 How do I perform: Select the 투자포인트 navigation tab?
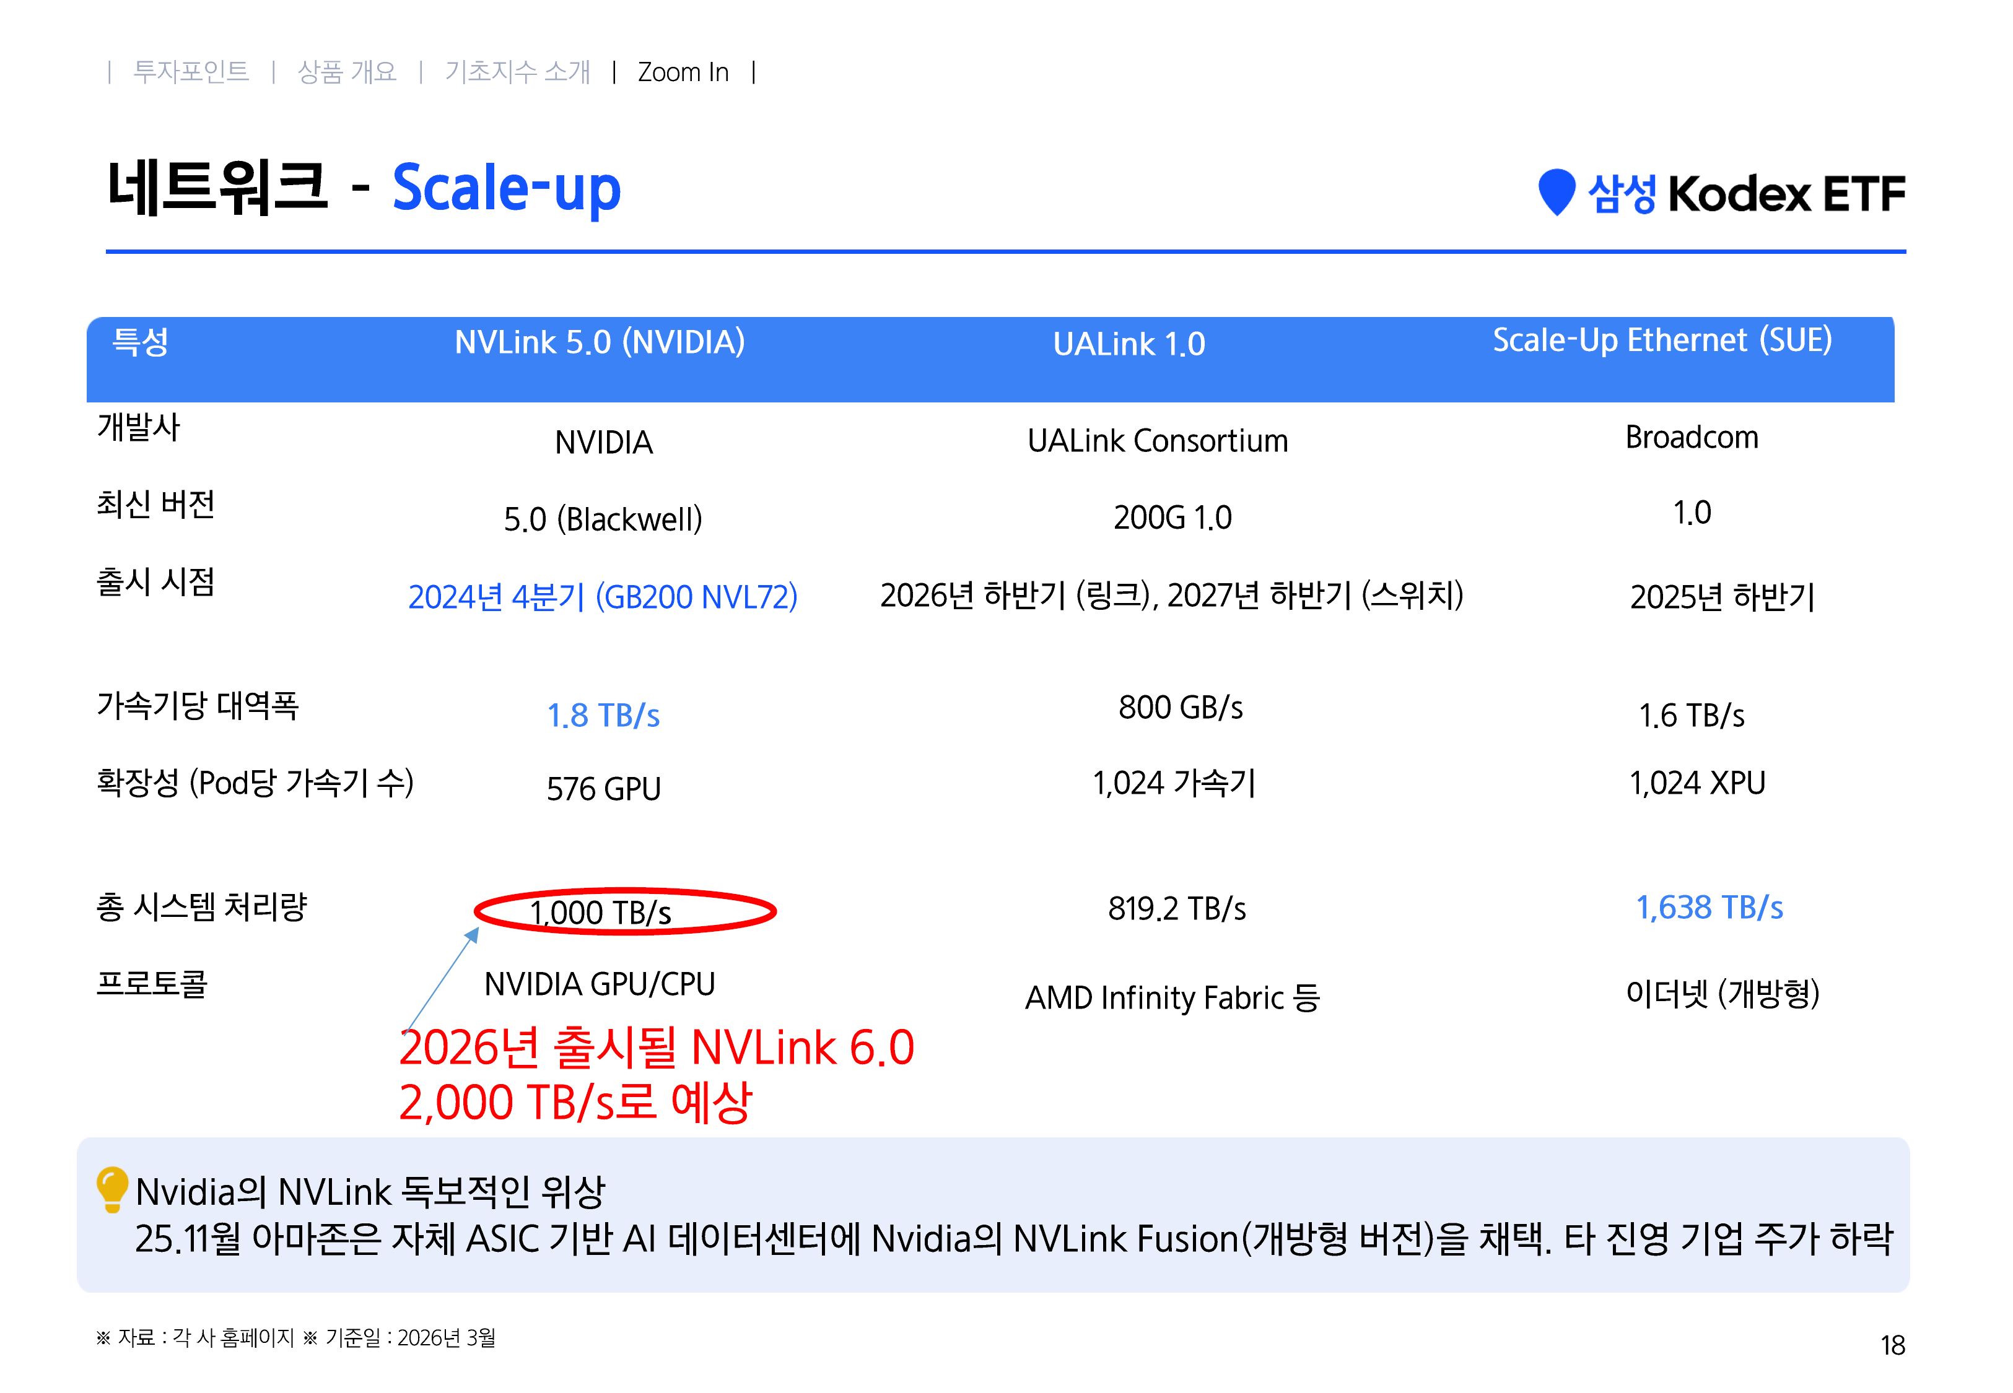190,72
